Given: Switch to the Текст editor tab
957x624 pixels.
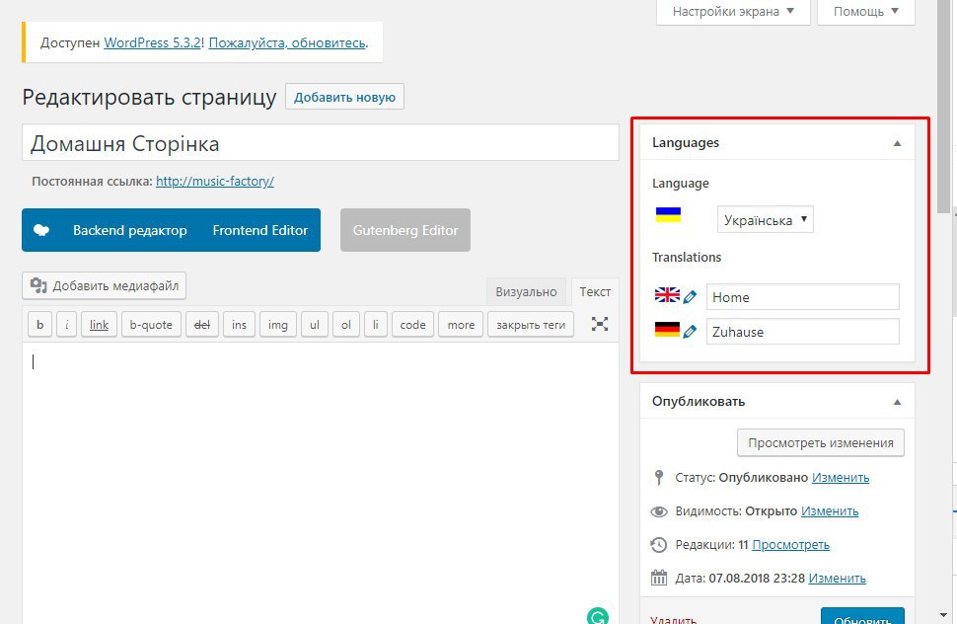Looking at the screenshot, I should point(595,292).
